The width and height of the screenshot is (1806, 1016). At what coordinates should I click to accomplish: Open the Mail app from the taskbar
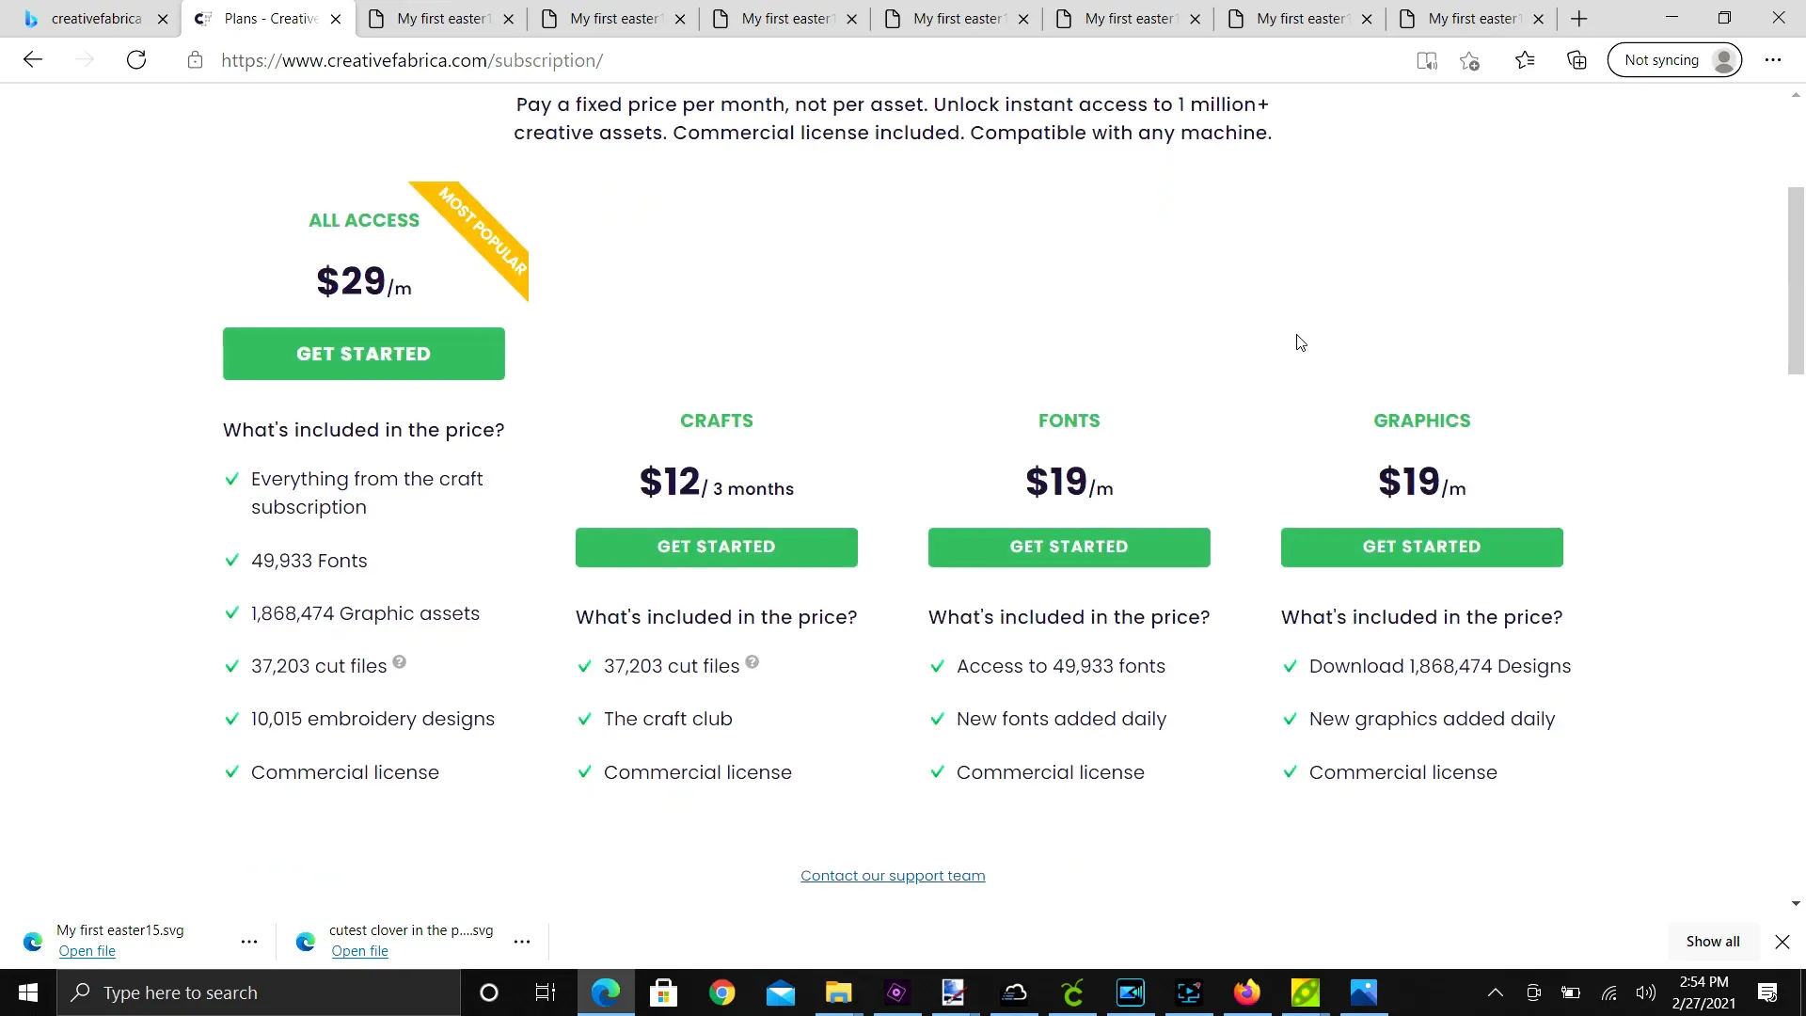781,992
